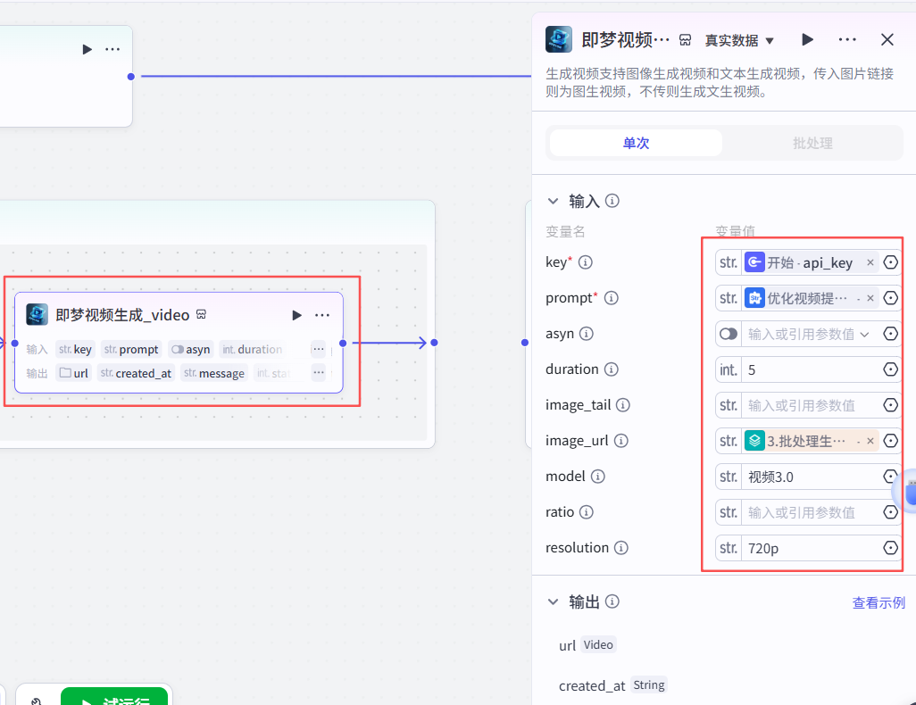Screen dimensions: 916x705
Task: Click the run arrow on the 即梦视频生成_video node
Action: click(296, 314)
